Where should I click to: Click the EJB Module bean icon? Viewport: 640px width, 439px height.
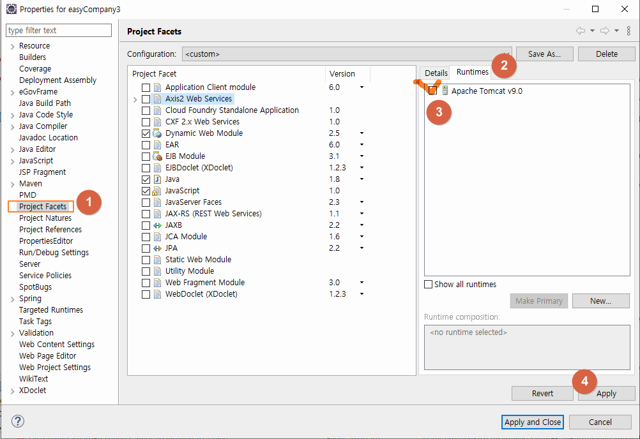[x=157, y=156]
